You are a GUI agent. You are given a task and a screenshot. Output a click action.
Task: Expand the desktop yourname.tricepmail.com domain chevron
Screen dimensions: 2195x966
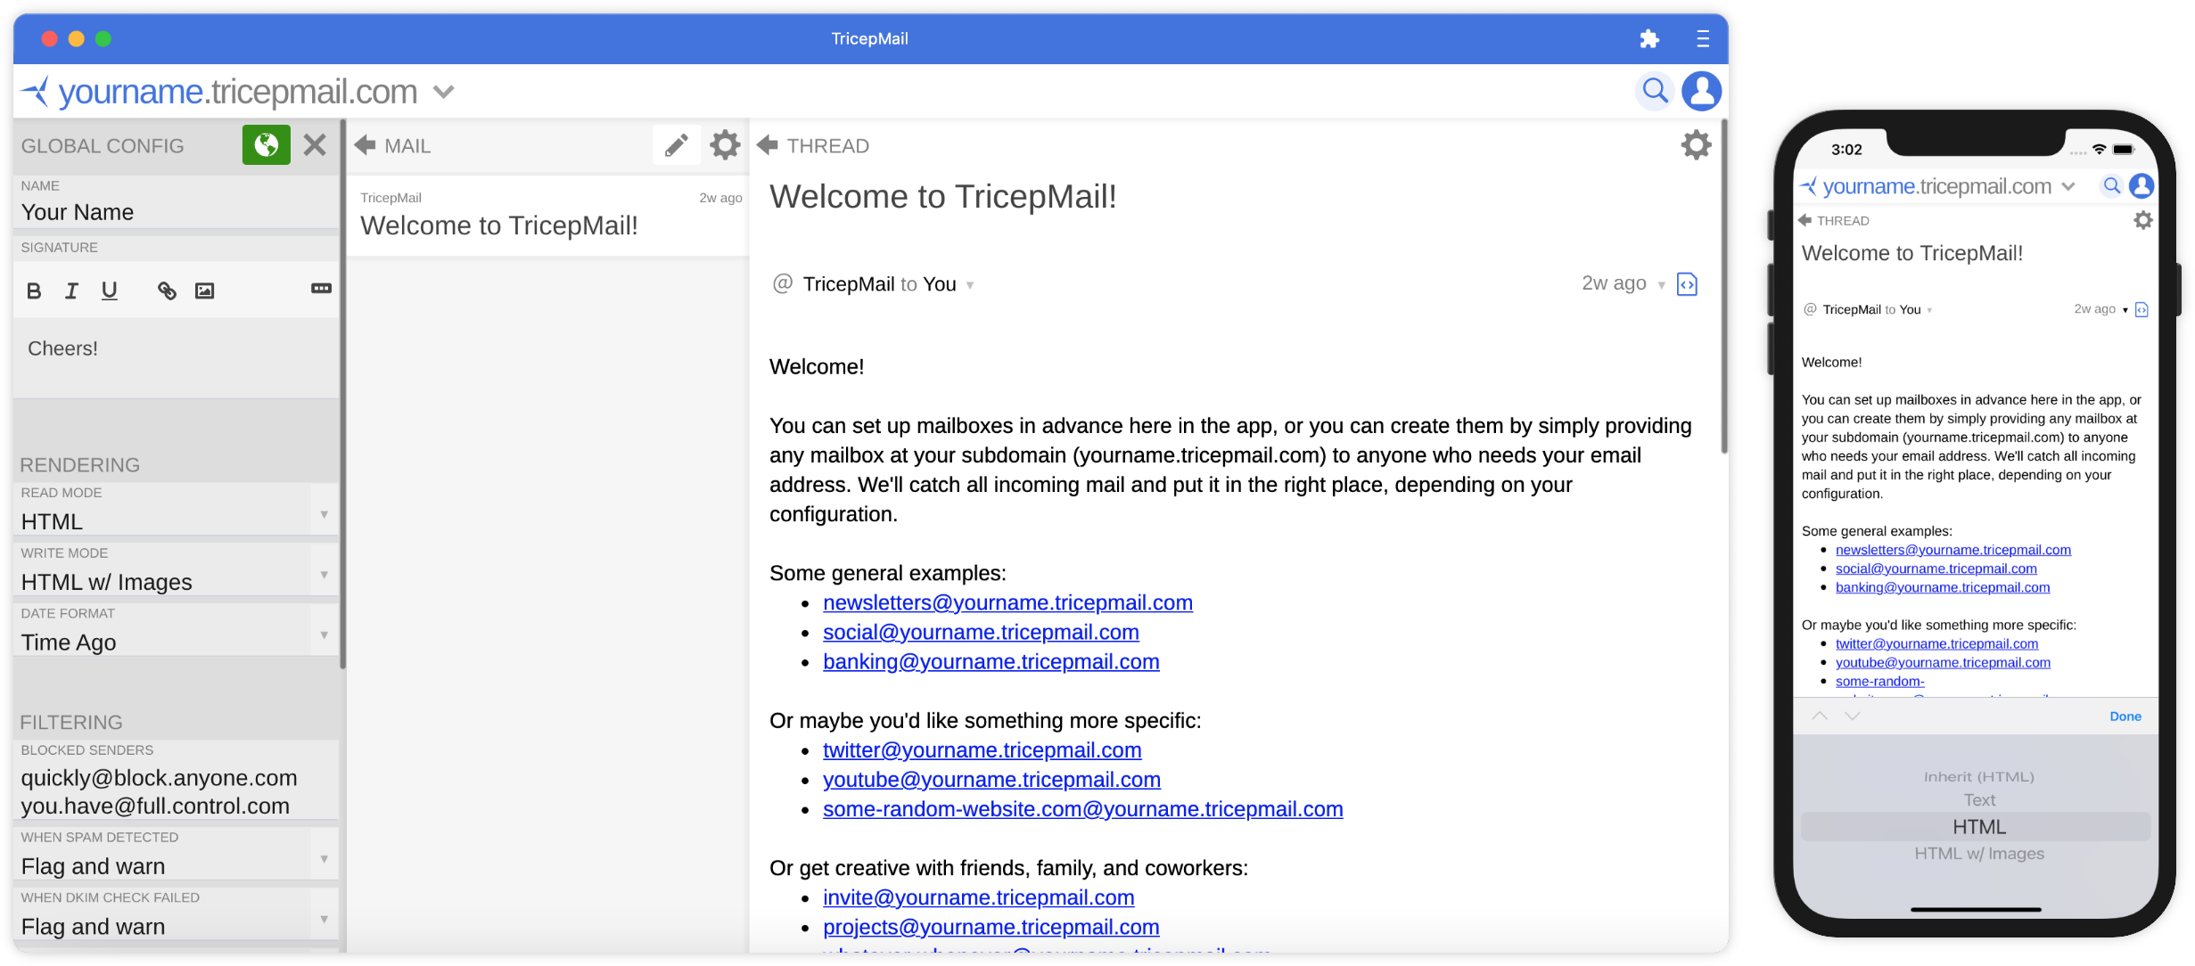click(x=443, y=92)
